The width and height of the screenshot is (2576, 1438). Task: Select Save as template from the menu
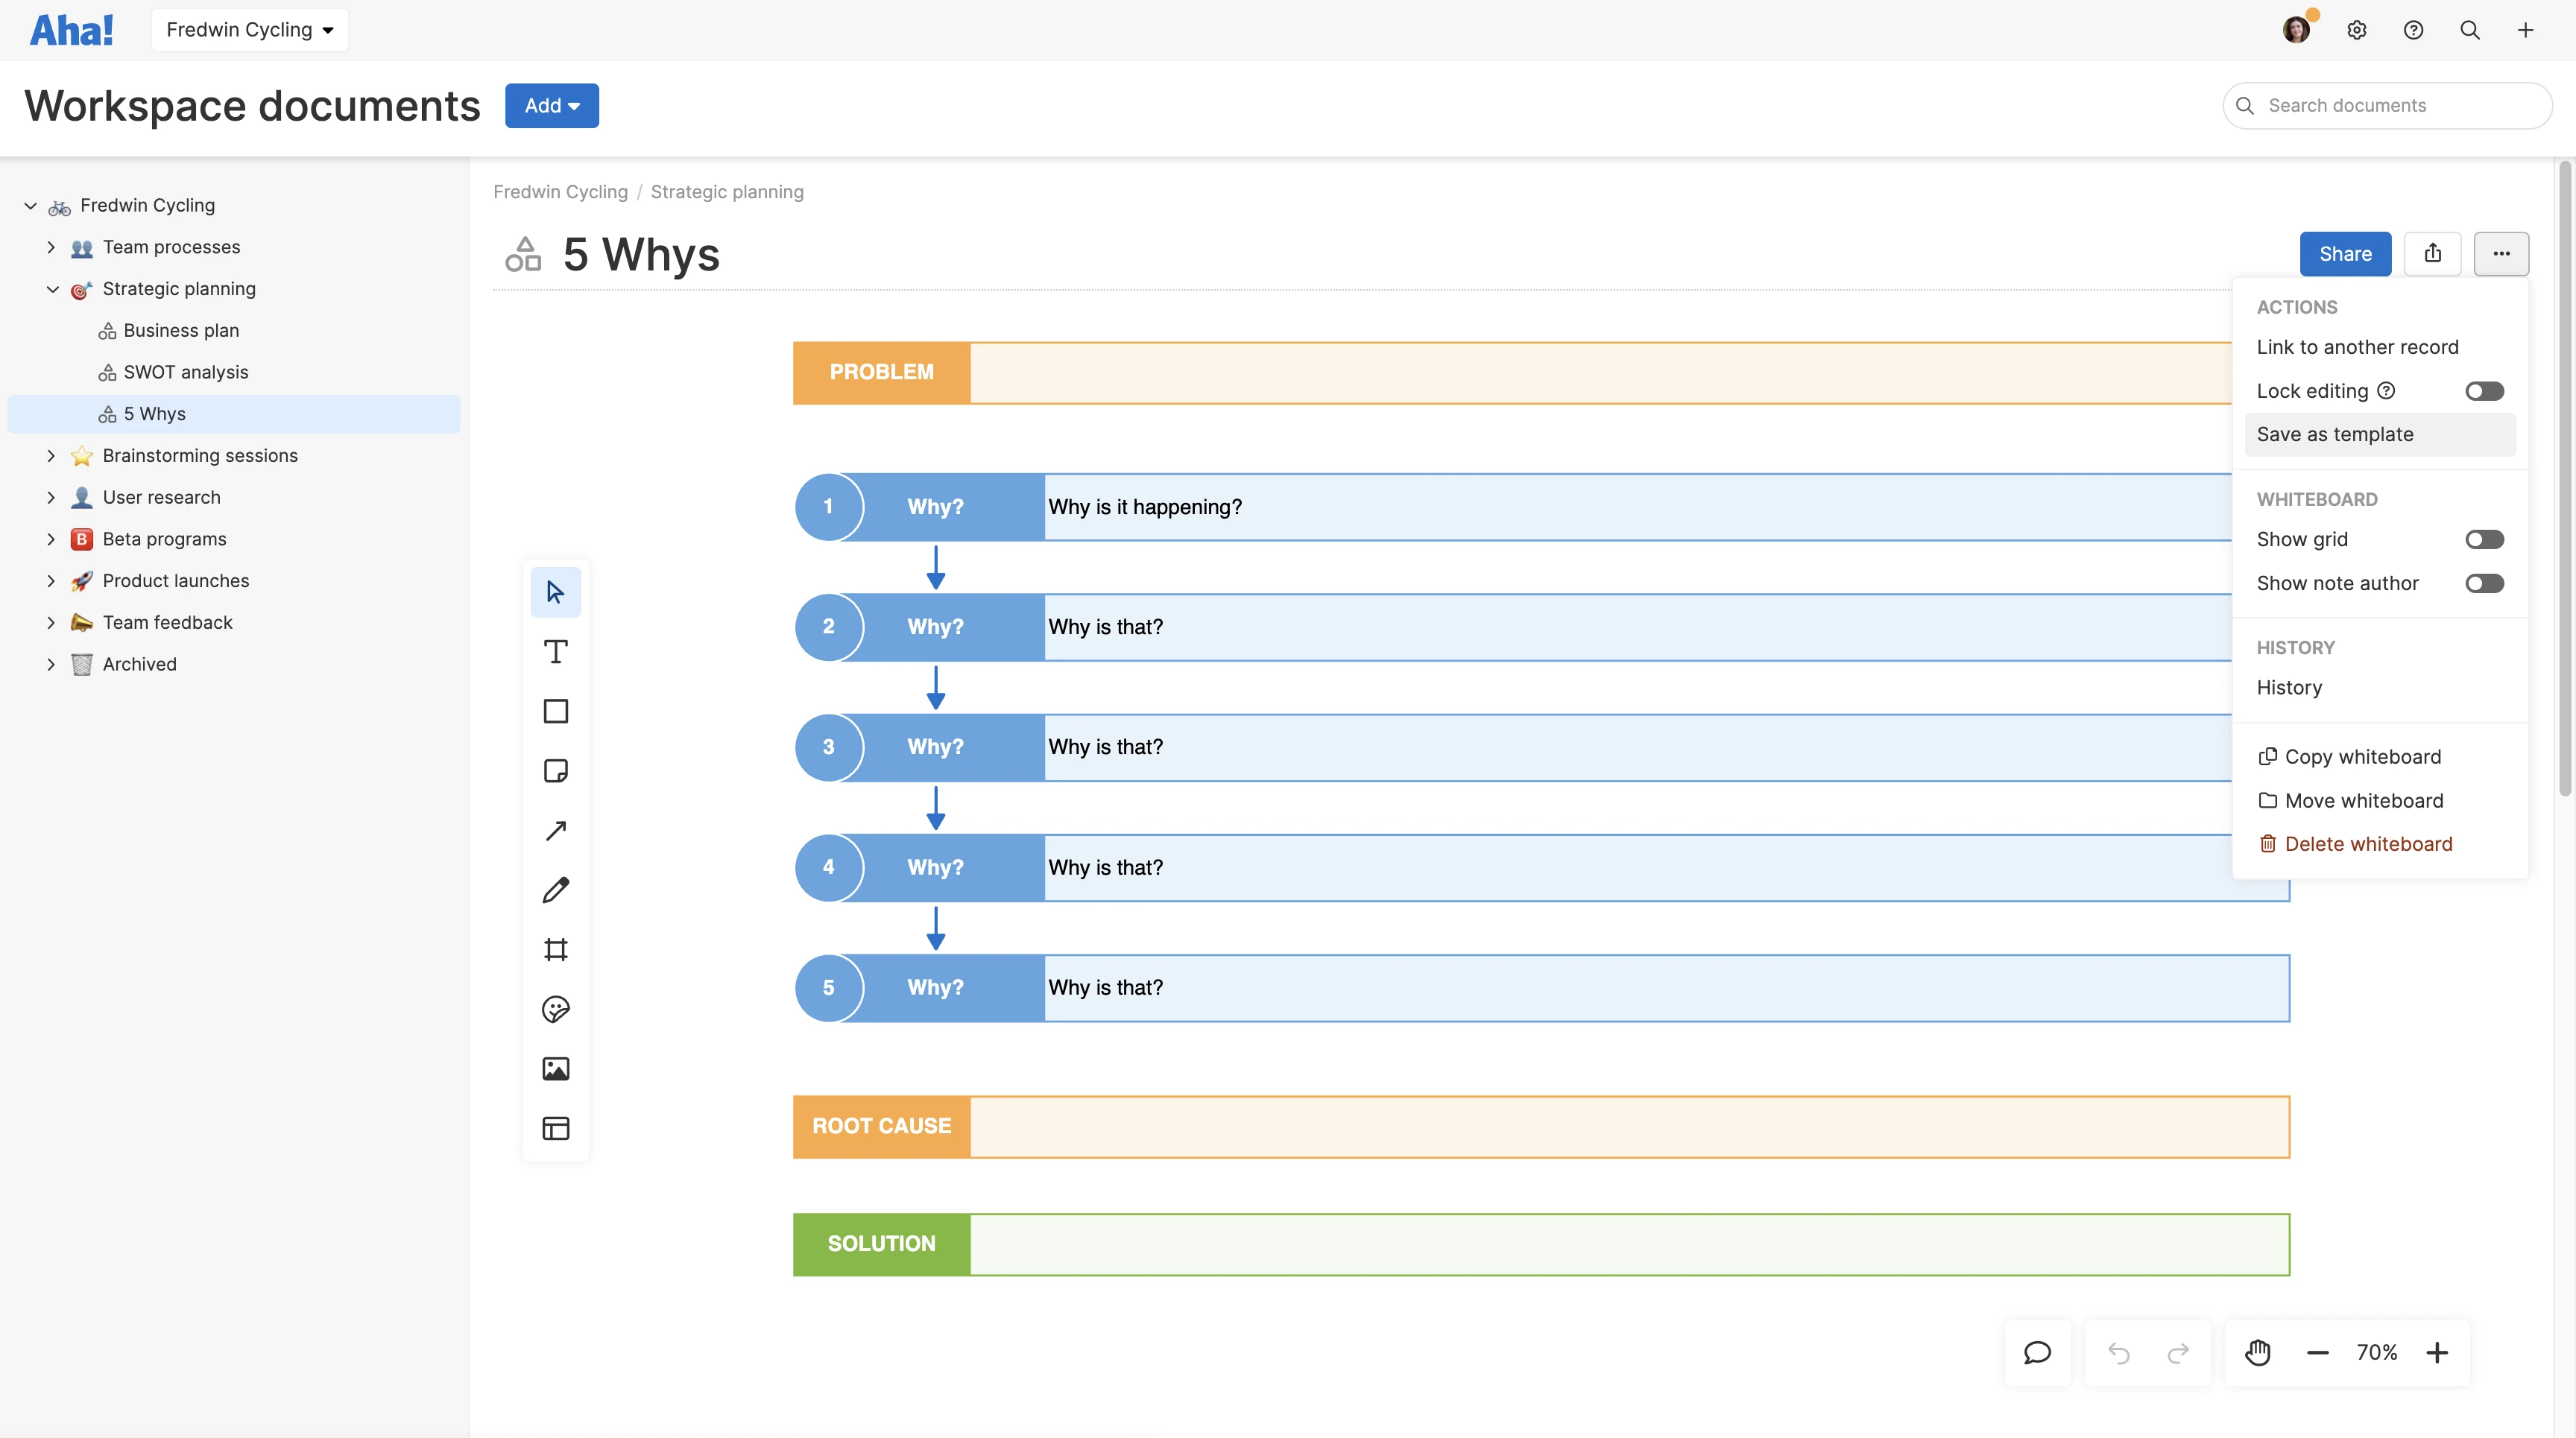point(2334,434)
